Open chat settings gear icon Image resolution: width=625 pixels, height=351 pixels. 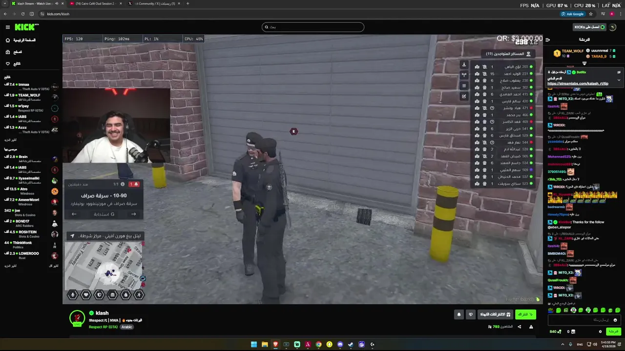click(600, 331)
